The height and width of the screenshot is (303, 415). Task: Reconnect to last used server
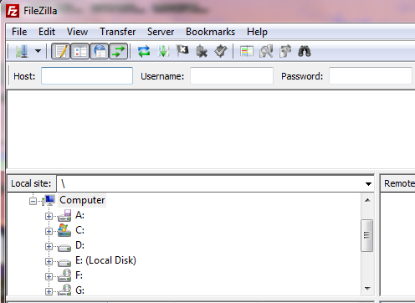tap(221, 51)
